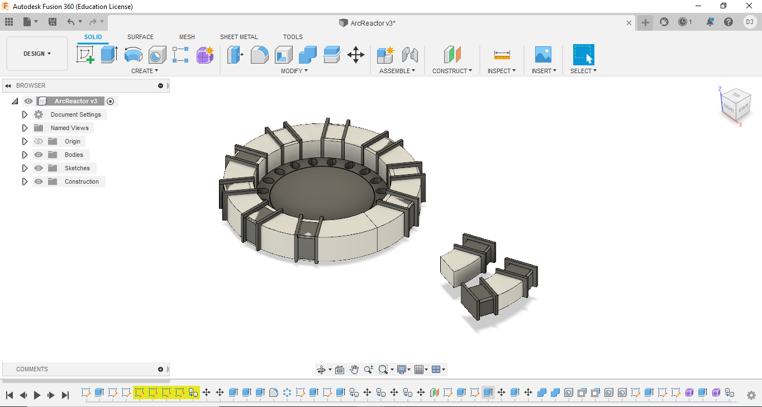Expand the Bodies folder
The height and width of the screenshot is (407, 762).
[x=25, y=155]
